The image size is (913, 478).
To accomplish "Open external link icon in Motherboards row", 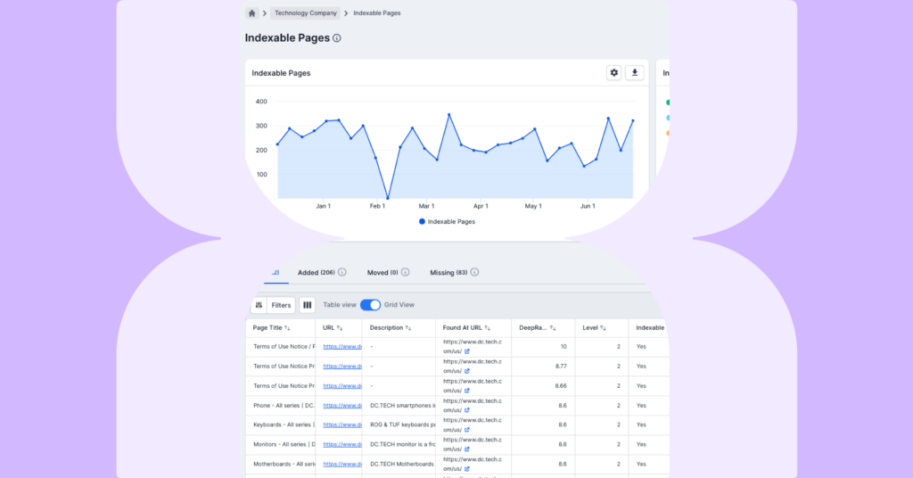I will point(467,469).
